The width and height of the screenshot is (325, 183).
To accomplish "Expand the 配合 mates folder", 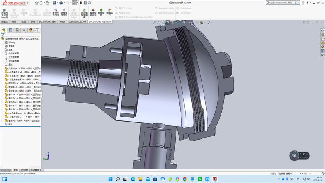I will click(x=2, y=124).
